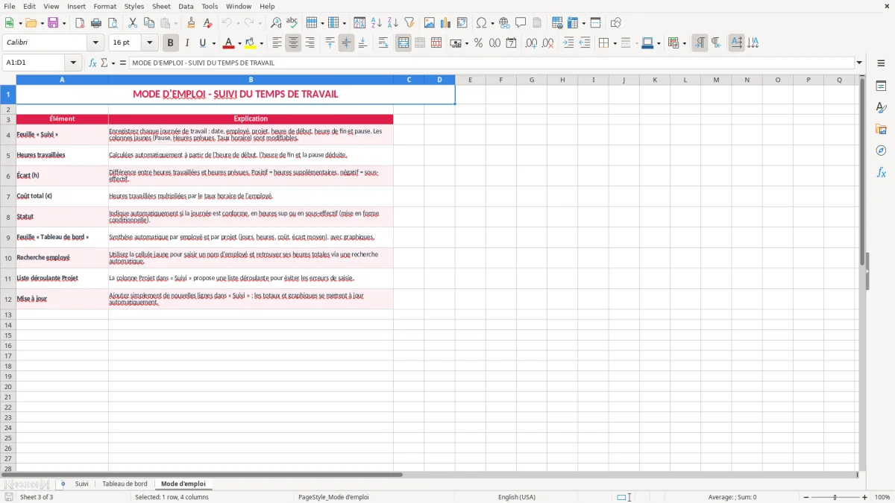Toggle Italic formatting
Viewport: 895px width, 503px height.
(187, 43)
